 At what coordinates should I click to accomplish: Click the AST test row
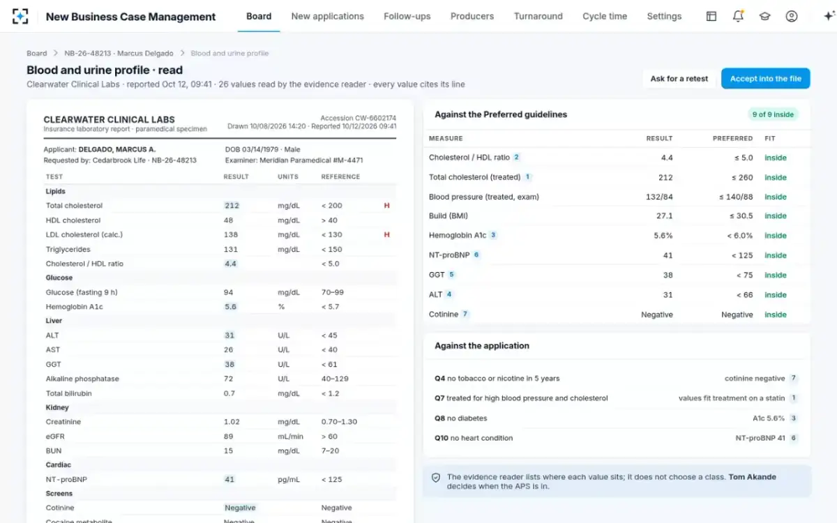pyautogui.click(x=220, y=350)
